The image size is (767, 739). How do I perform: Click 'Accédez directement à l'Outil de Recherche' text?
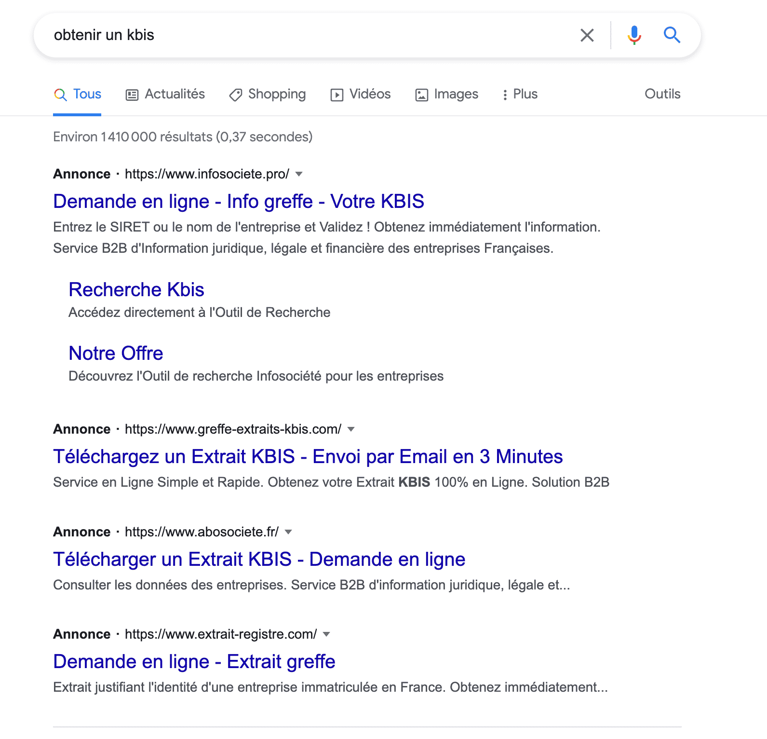(x=200, y=313)
